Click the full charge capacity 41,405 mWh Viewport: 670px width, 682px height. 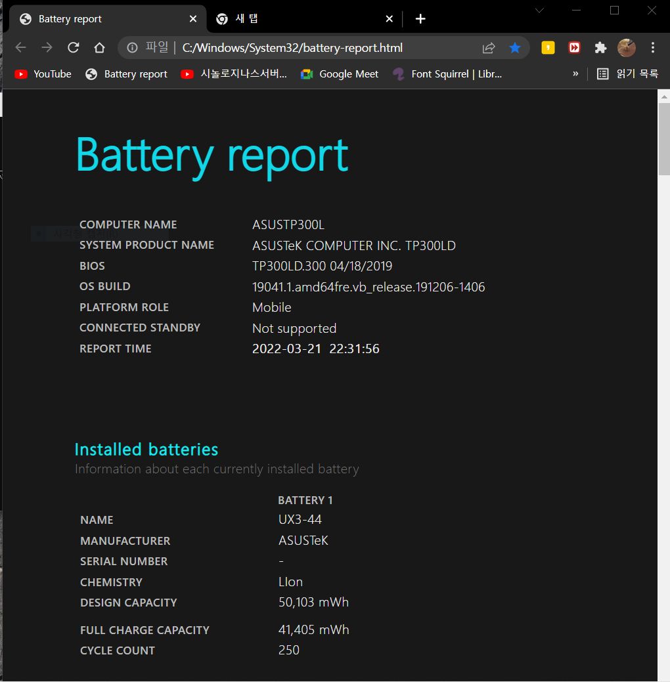313,629
